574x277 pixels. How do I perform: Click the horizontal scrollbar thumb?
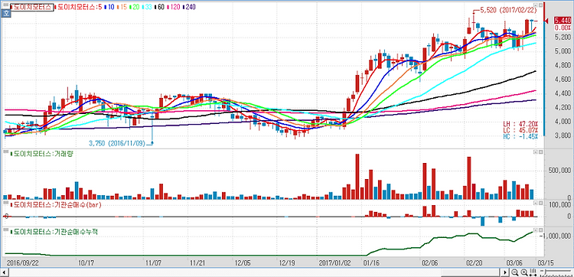point(471,272)
